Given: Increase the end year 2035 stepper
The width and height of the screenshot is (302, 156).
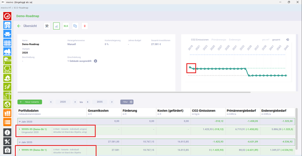Looking at the screenshot, I should click(x=112, y=102).
